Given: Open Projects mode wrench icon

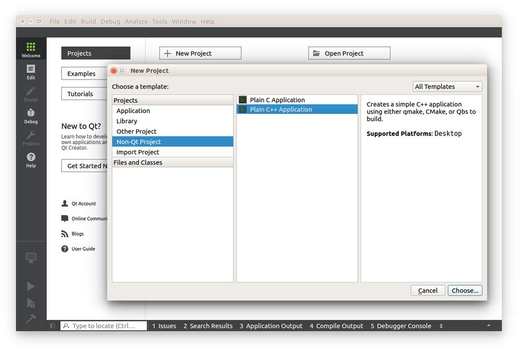Looking at the screenshot, I should point(31,135).
